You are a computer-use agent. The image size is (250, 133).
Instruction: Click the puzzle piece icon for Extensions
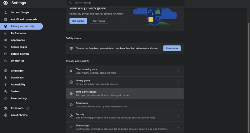6,108
